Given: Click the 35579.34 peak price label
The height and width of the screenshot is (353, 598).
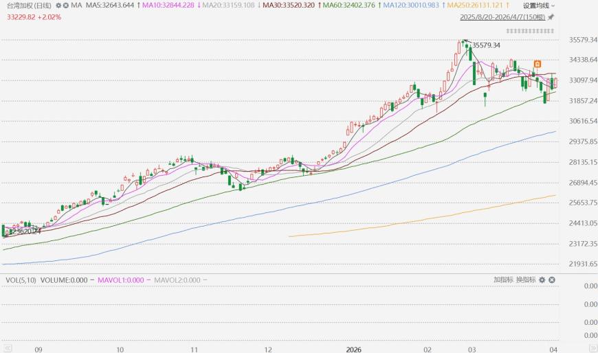Looking at the screenshot, I should click(485, 45).
